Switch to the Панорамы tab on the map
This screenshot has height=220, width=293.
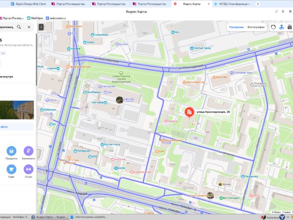(x=236, y=27)
